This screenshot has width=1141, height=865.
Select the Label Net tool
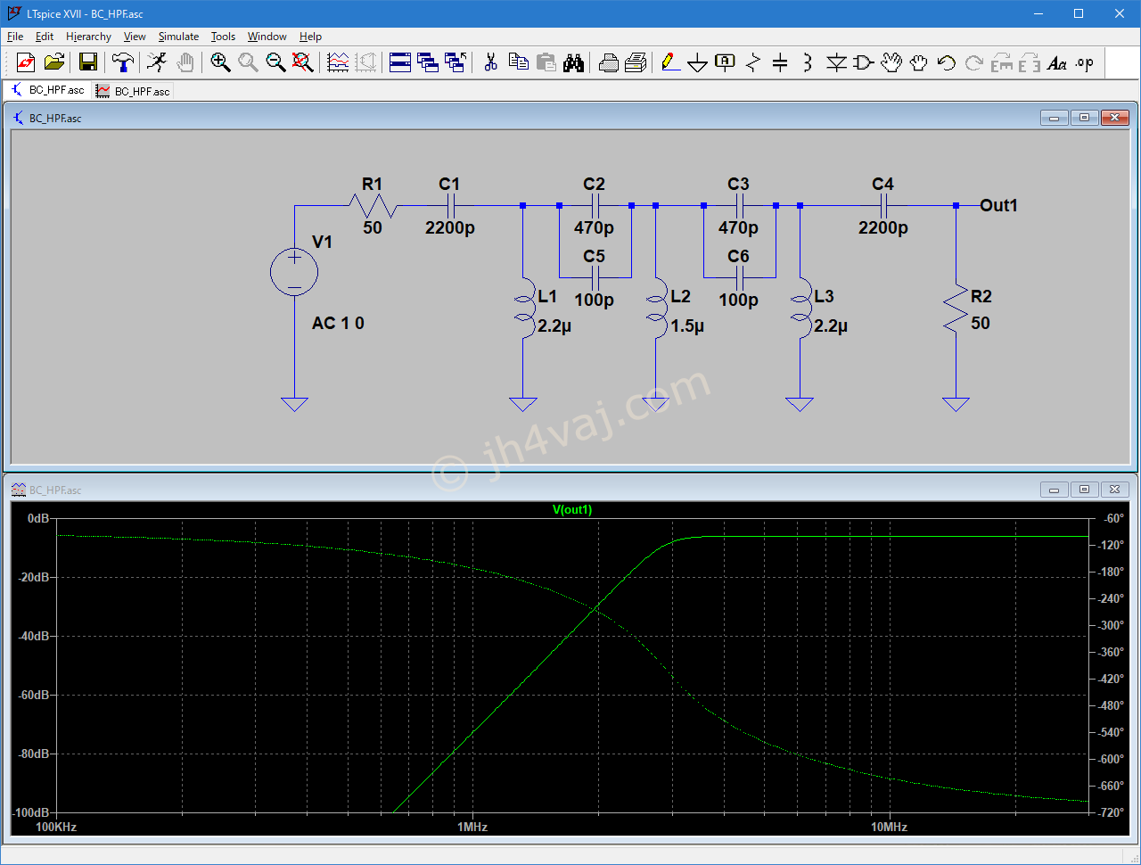pyautogui.click(x=726, y=62)
